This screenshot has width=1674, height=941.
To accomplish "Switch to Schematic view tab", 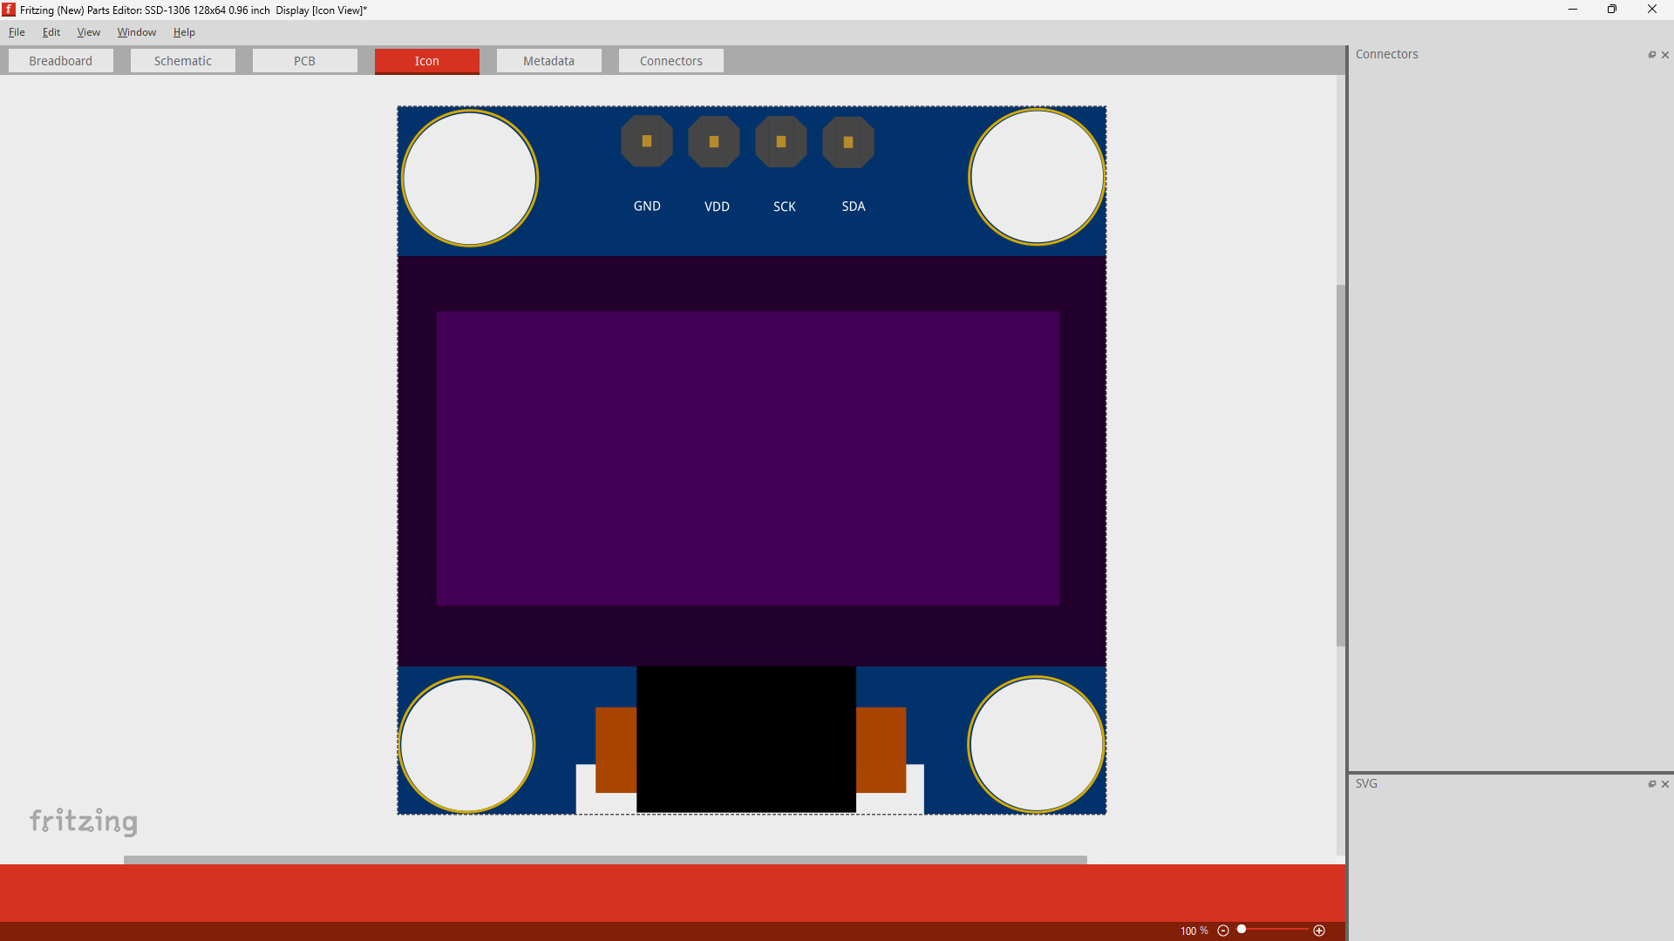I will tap(183, 60).
